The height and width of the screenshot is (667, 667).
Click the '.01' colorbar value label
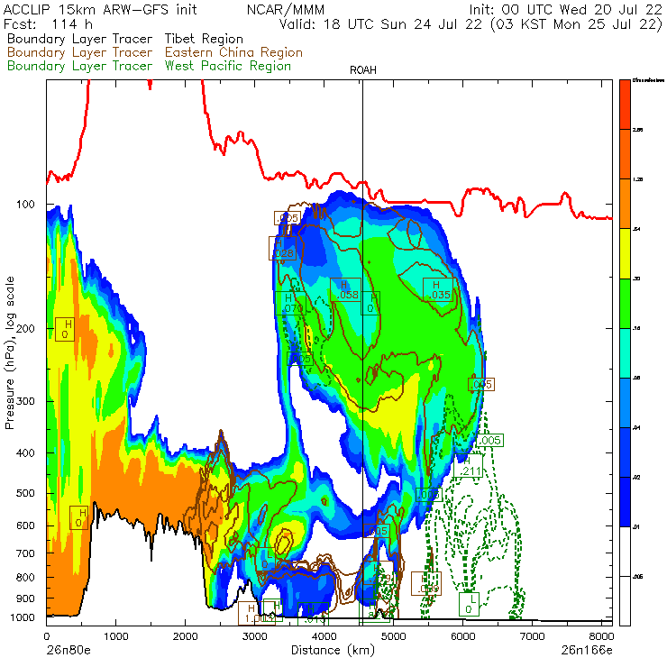tap(636, 527)
